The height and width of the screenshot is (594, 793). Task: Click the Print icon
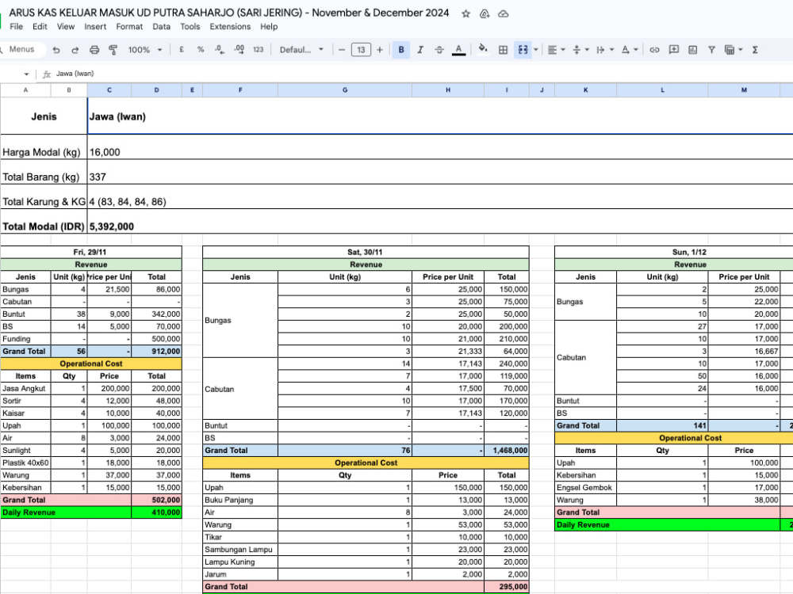point(94,49)
